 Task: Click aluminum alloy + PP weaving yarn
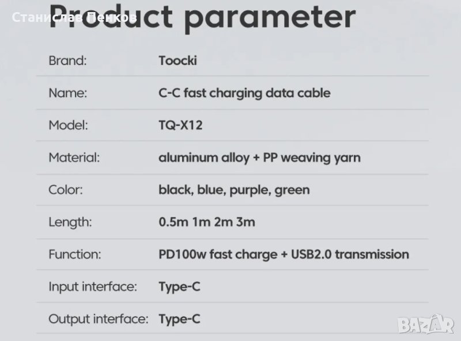[259, 157]
